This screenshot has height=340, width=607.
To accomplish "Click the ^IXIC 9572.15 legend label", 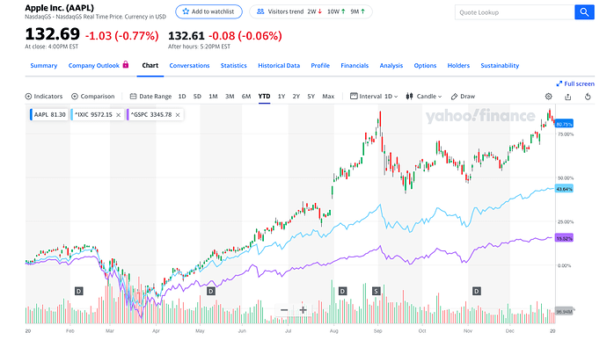I will coord(93,115).
